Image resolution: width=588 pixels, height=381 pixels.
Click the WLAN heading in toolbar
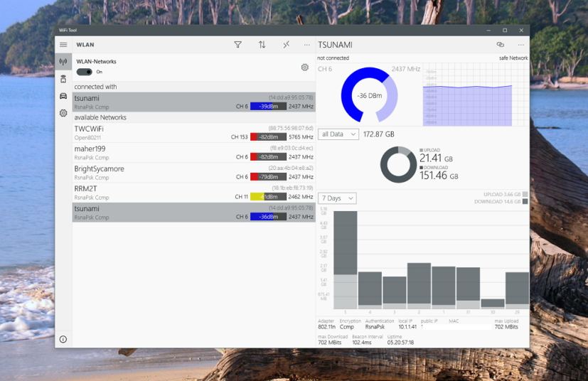click(85, 45)
